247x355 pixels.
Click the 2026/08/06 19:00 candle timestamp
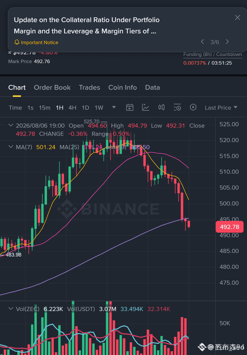40,126
